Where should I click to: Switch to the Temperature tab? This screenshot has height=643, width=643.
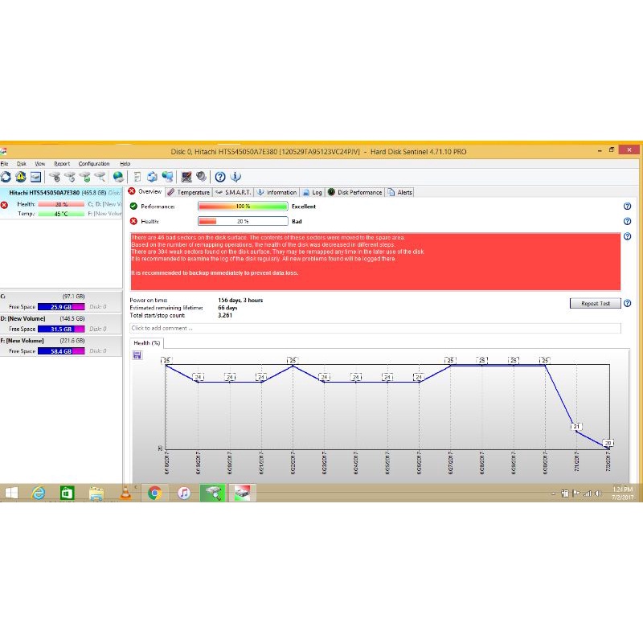click(189, 192)
